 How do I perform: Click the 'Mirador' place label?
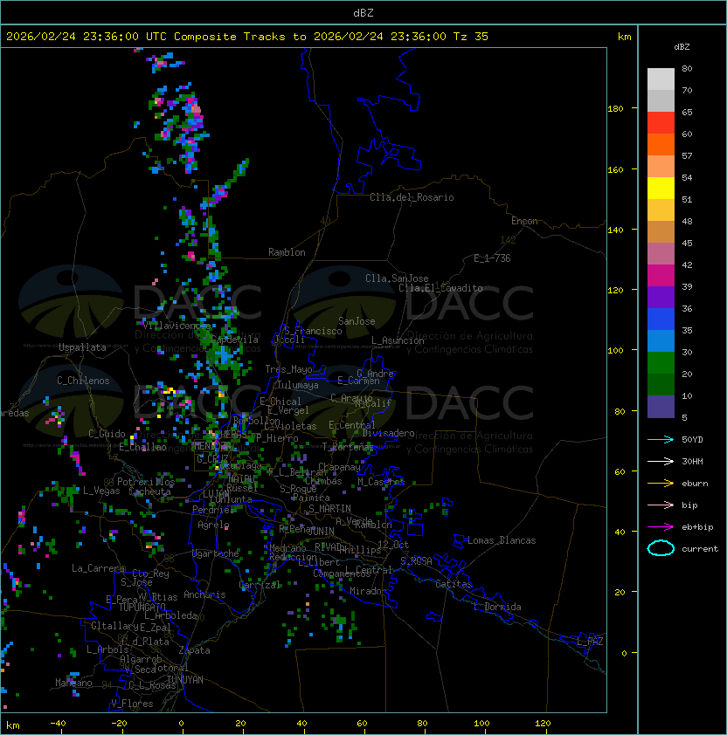(369, 591)
